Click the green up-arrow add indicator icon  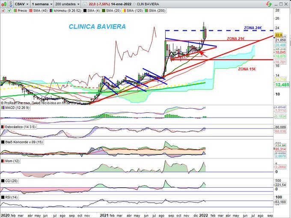tap(9, 11)
